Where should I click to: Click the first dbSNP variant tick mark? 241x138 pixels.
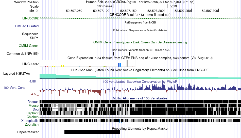(114, 54)
